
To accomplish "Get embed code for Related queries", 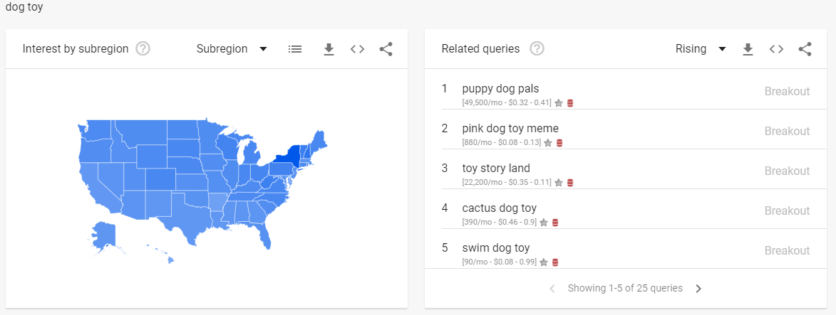I will tap(776, 49).
